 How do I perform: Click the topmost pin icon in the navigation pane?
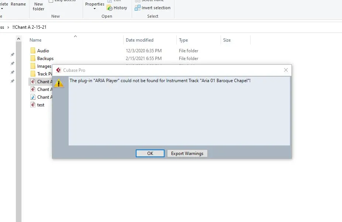point(12,54)
